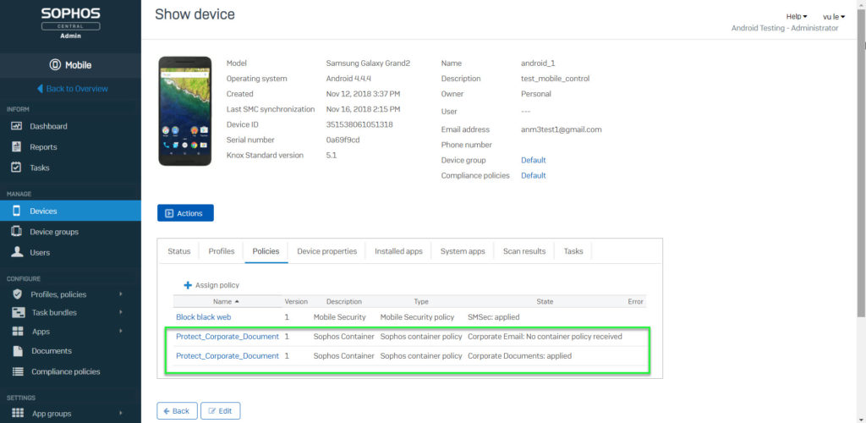Image resolution: width=866 pixels, height=423 pixels.
Task: Expand the Task bundles submenu arrow
Action: tap(120, 312)
